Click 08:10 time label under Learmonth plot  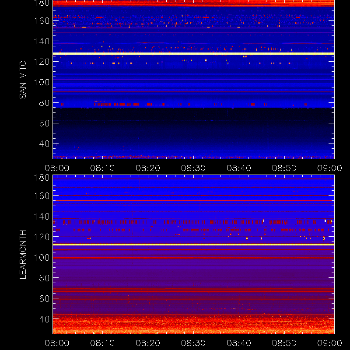102,343
